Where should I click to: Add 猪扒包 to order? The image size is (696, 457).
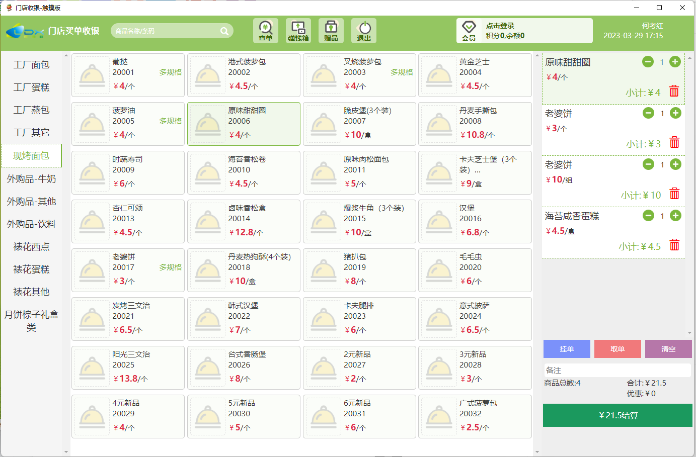pos(359,270)
